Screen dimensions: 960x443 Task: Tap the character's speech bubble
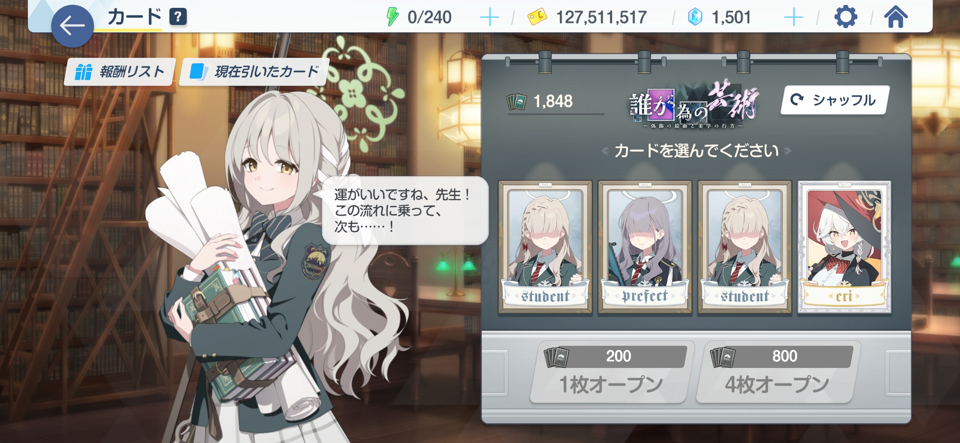[405, 211]
